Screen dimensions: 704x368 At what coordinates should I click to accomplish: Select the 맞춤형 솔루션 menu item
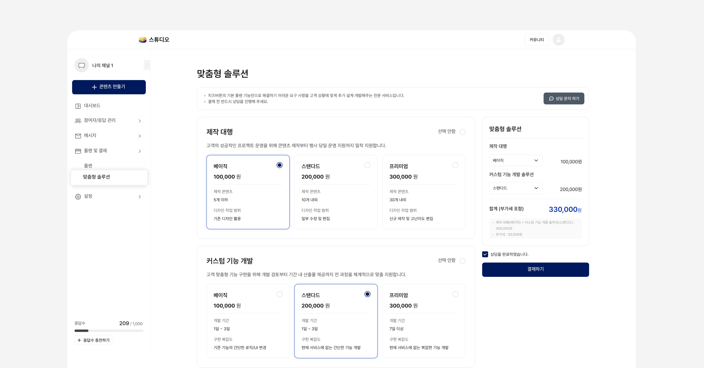pos(97,177)
